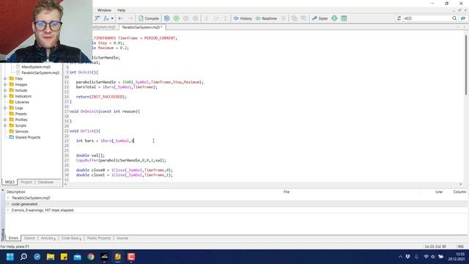Image resolution: width=469 pixels, height=264 pixels.
Task: Select MacdSystem.mq5 in navigator tree
Action: click(x=36, y=67)
